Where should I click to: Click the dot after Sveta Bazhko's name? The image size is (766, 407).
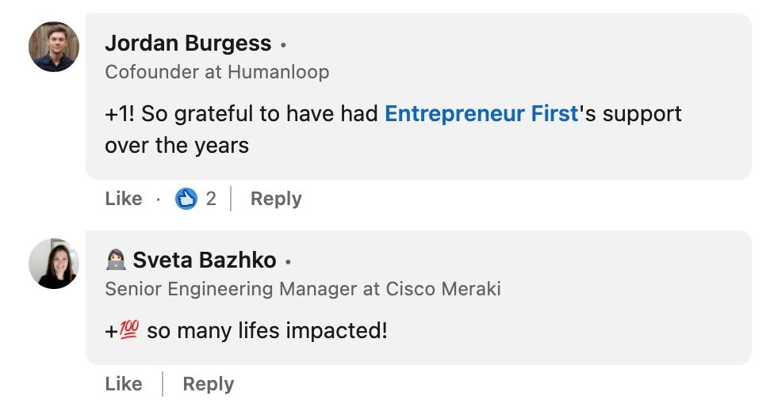pyautogui.click(x=289, y=261)
